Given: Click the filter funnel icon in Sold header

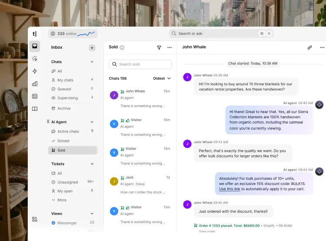Looking at the screenshot, I should pyautogui.click(x=159, y=47).
